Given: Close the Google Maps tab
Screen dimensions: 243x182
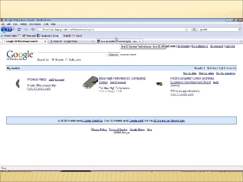Looking at the screenshot, I should coord(92,41).
